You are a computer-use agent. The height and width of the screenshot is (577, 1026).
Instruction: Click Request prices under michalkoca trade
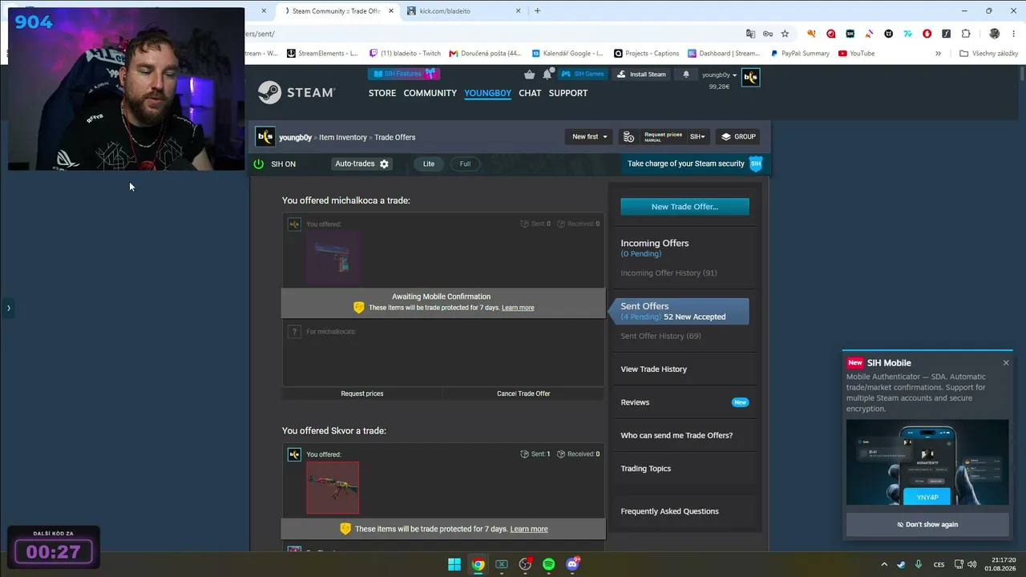(362, 393)
